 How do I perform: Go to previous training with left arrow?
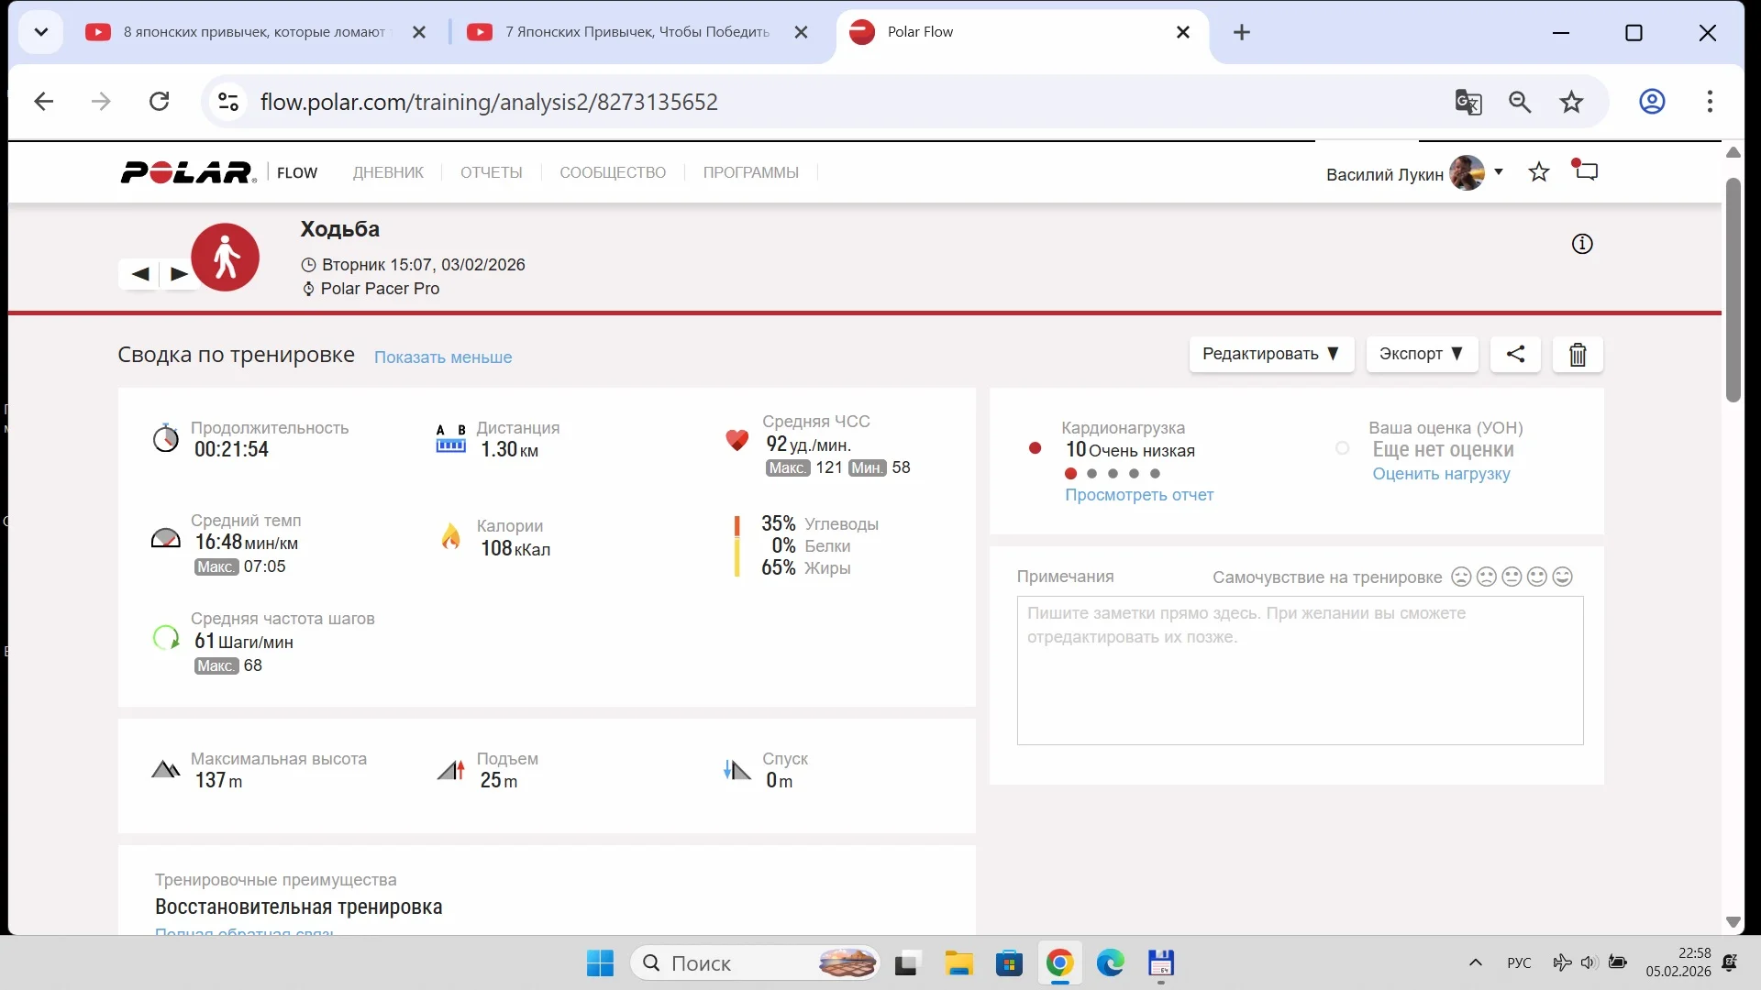pos(140,273)
